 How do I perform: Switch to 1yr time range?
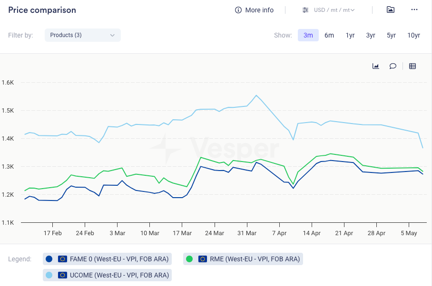pyautogui.click(x=350, y=35)
